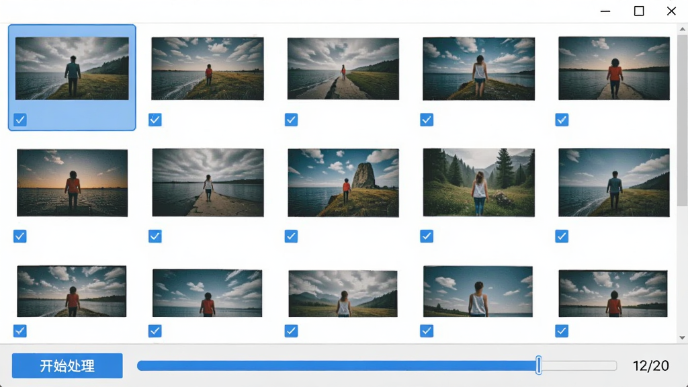Untick checkbox under the winding path photo
This screenshot has width=688, height=387.
[x=291, y=120]
